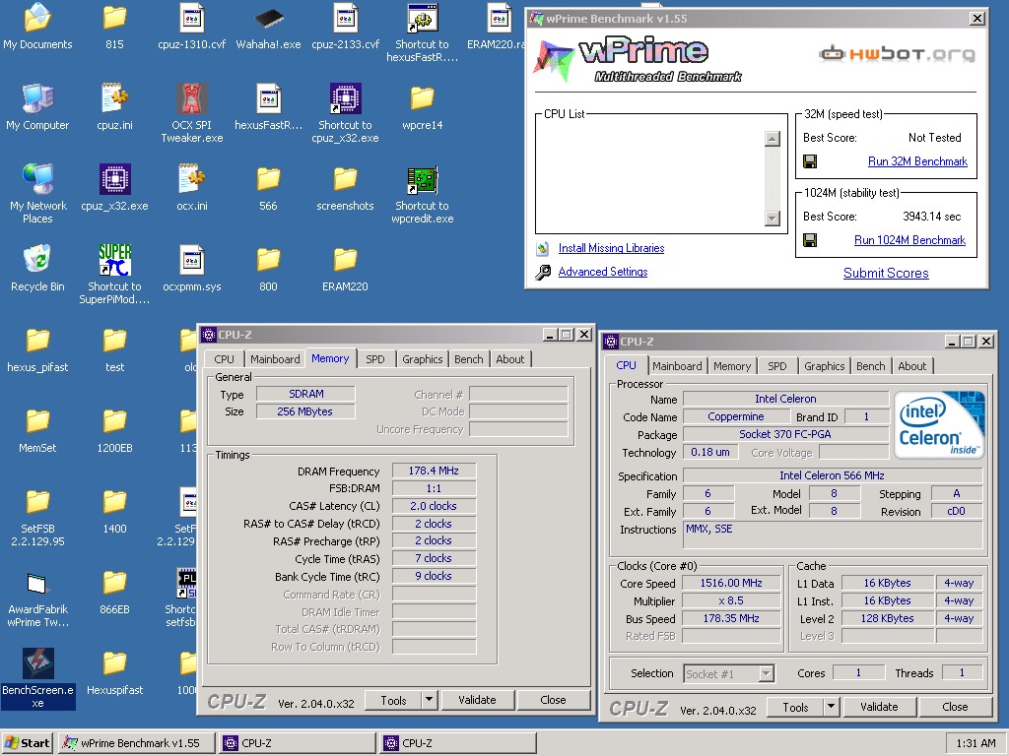Open the cpuz-1310.cvf file icon
This screenshot has height=756, width=1009.
click(x=192, y=18)
